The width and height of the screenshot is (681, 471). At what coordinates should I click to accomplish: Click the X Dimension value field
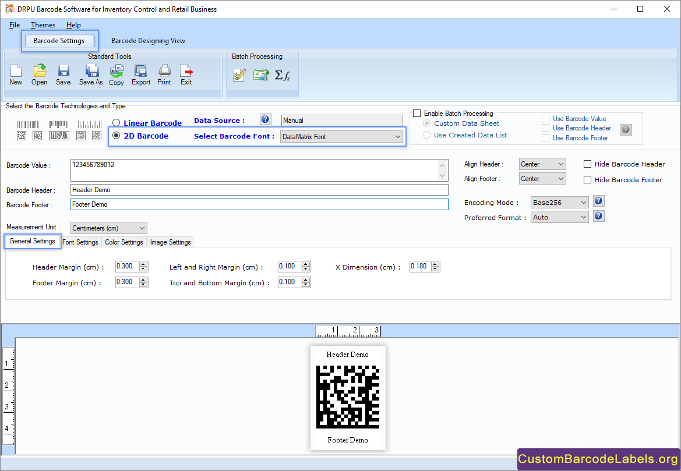pos(421,266)
